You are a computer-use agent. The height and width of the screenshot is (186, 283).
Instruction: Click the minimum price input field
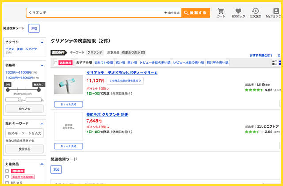click(x=13, y=100)
